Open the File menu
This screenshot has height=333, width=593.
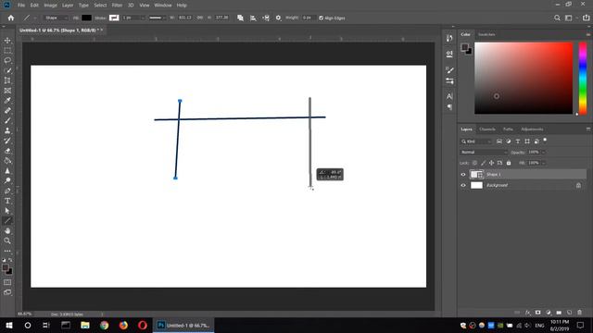click(x=21, y=6)
